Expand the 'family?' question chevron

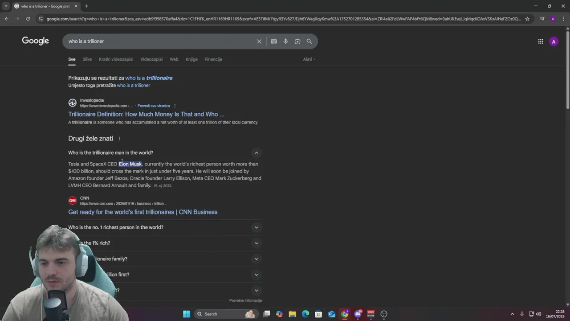[x=256, y=259]
